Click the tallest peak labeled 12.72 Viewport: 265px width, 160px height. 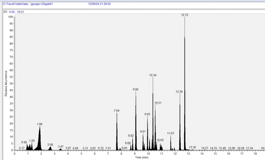185,15
